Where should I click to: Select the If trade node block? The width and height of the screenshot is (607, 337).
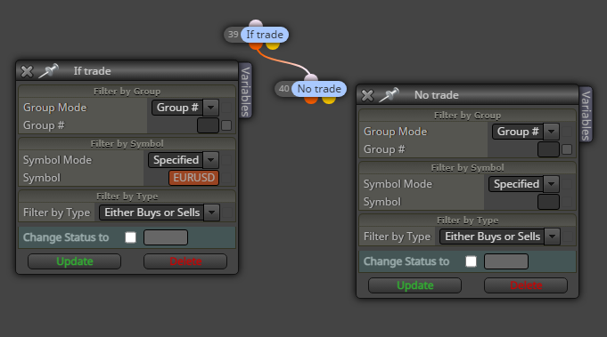pyautogui.click(x=265, y=35)
